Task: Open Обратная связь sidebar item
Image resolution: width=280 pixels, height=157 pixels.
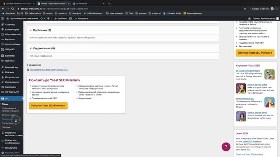Action: pos(13,34)
